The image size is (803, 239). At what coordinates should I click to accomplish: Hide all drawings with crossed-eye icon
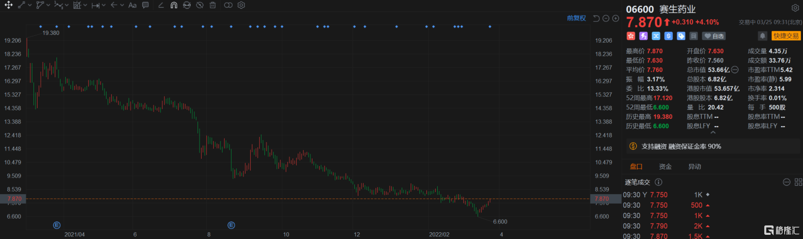200,5
